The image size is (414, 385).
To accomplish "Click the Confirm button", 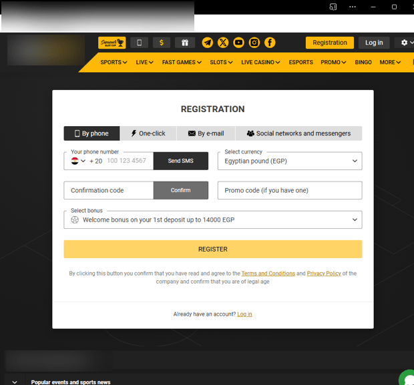I will coord(180,190).
